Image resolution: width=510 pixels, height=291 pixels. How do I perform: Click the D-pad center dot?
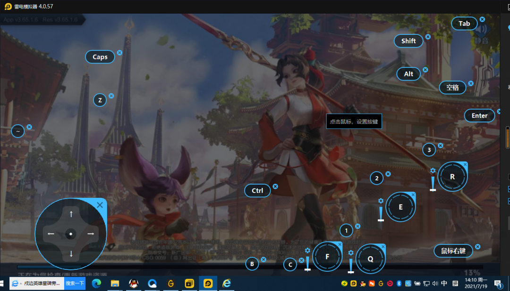(x=71, y=234)
